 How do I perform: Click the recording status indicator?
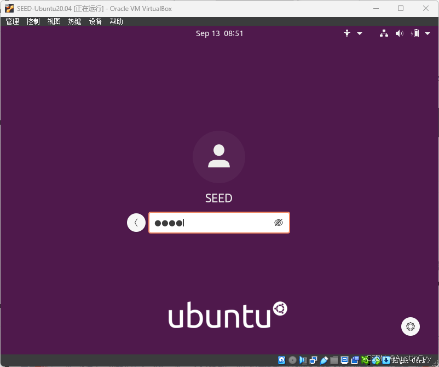point(355,360)
